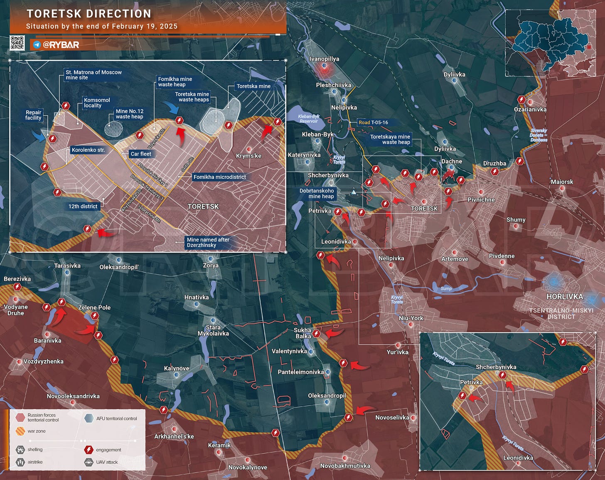
Task: Click the Telegram icon next to @RYBAR
Action: coord(37,45)
